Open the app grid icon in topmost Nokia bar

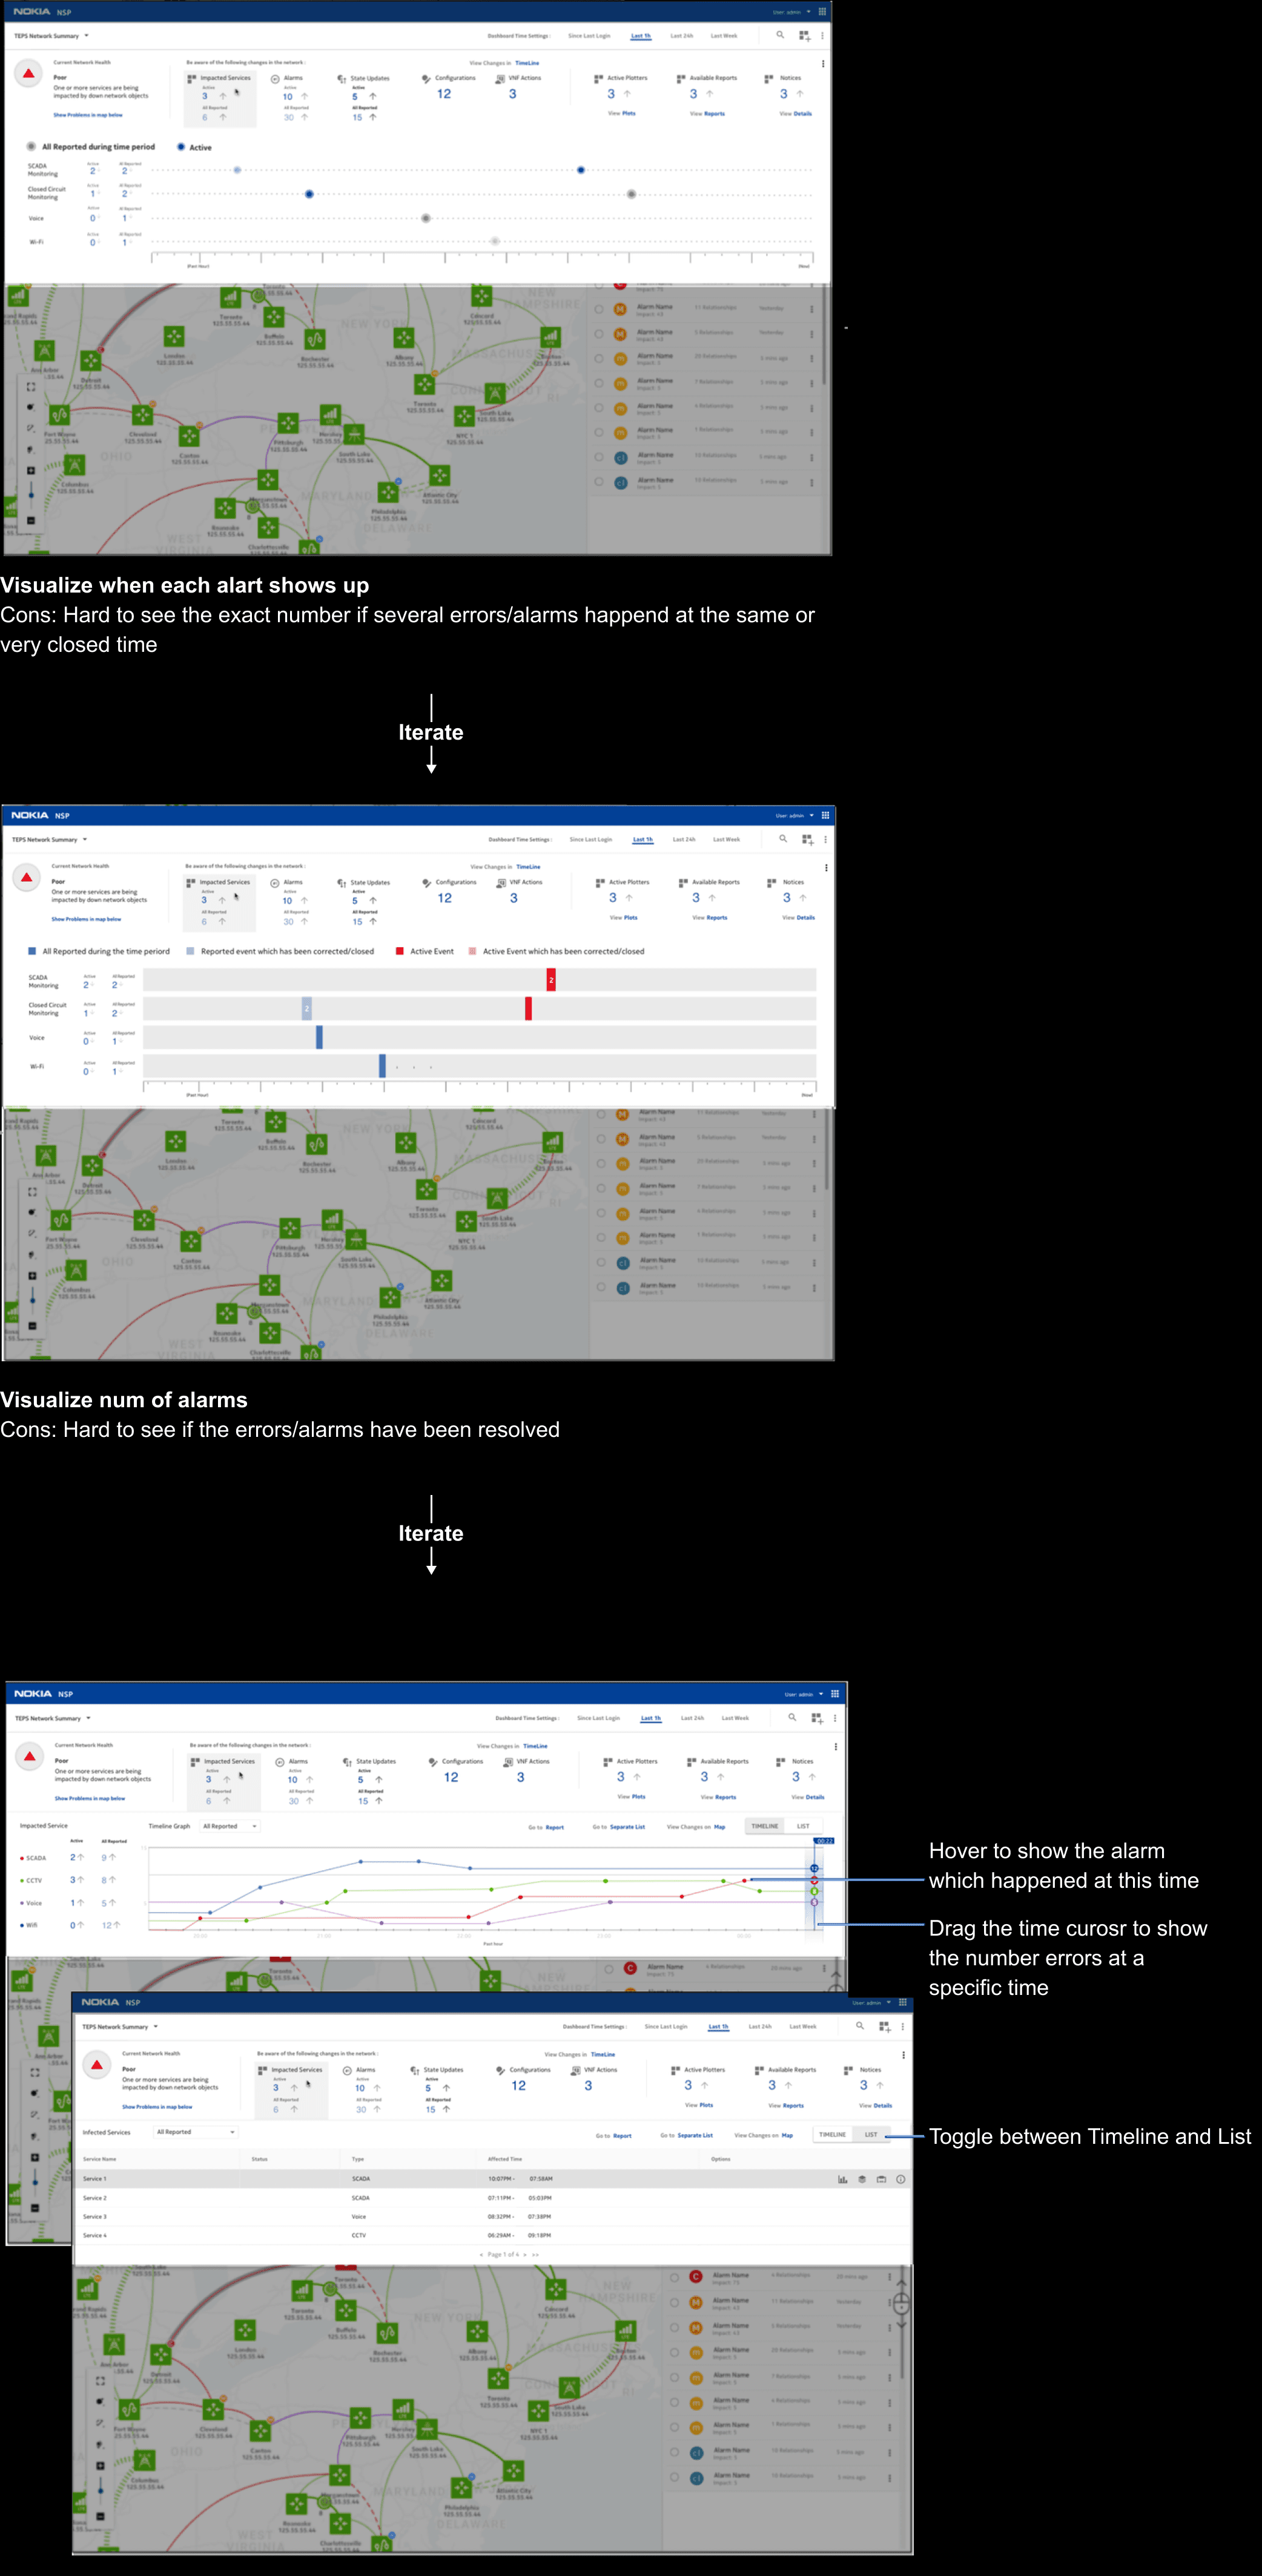click(x=822, y=12)
